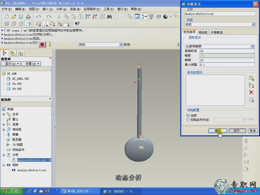Image resolution: width=260 pixels, height=195 pixels.
Task: Toggle datum axes display
Action: [x=46, y=24]
